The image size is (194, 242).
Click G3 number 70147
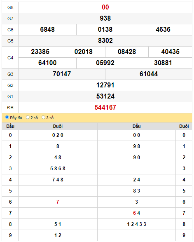coord(62,74)
